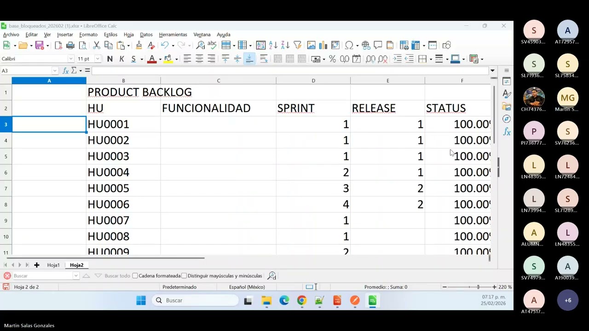Toggle Bold N formatting button
The image size is (589, 331).
[x=110, y=59]
